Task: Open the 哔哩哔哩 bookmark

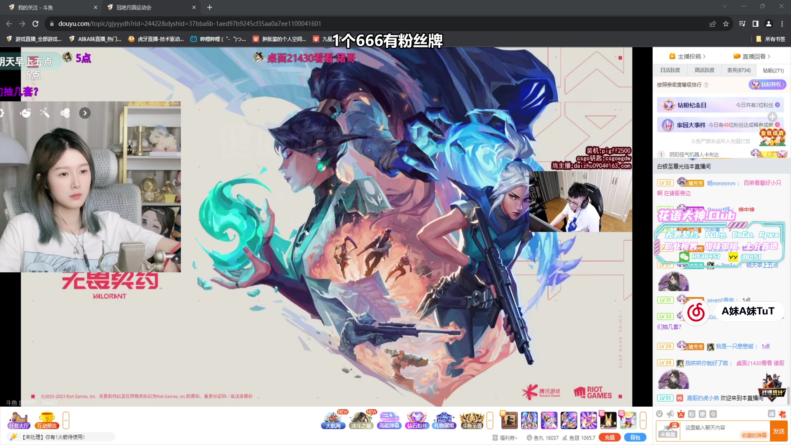Action: click(x=218, y=39)
